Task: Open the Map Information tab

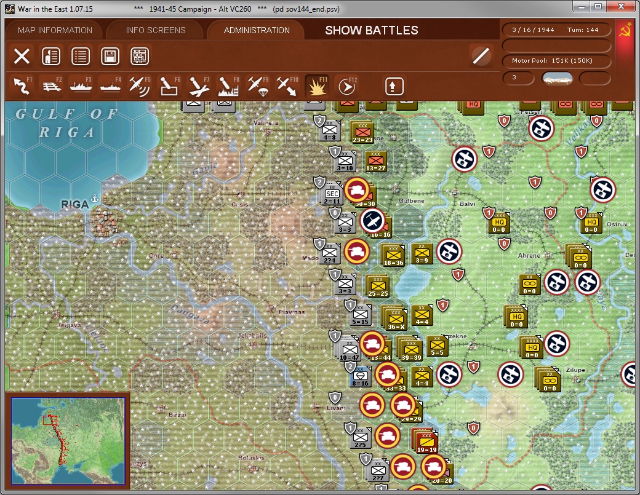Action: pos(55,30)
